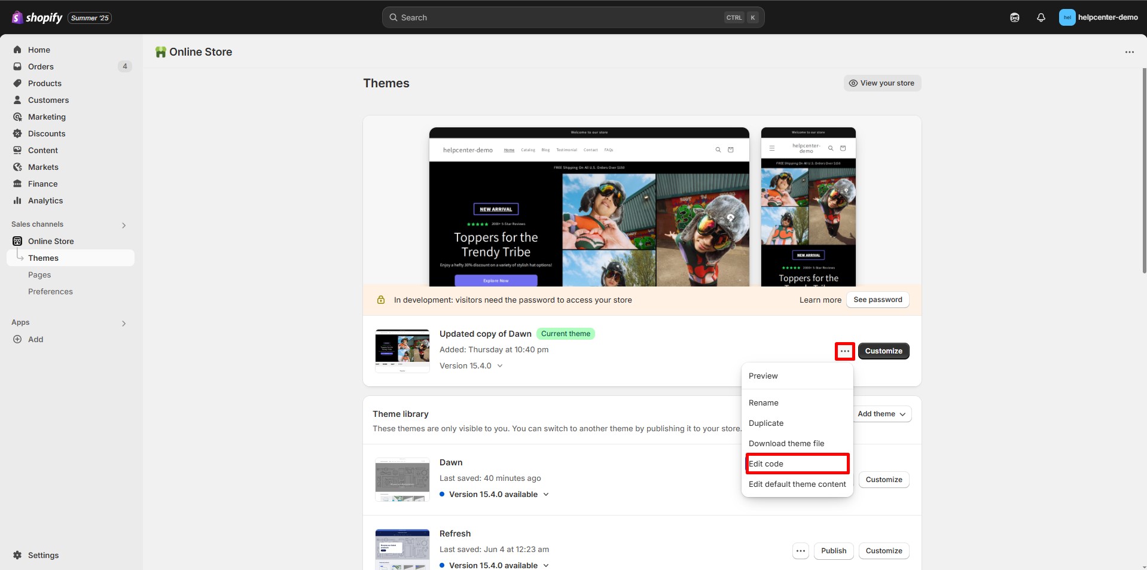Choose Duplicate in the theme menu
This screenshot has width=1147, height=570.
coord(766,423)
